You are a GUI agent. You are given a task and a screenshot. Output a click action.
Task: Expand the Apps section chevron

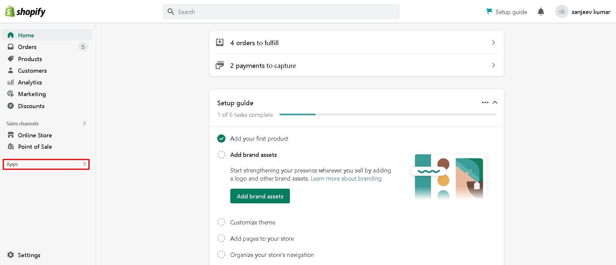(84, 164)
